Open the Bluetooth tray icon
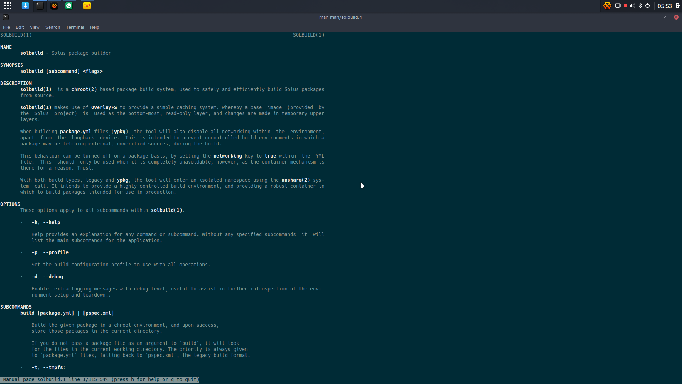The image size is (682, 384). 640,6
